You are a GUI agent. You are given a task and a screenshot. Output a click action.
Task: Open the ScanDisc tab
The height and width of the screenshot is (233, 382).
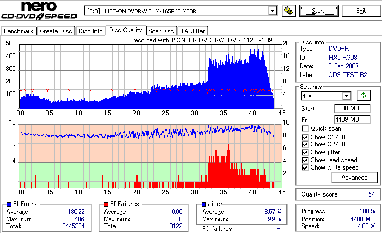tap(161, 31)
